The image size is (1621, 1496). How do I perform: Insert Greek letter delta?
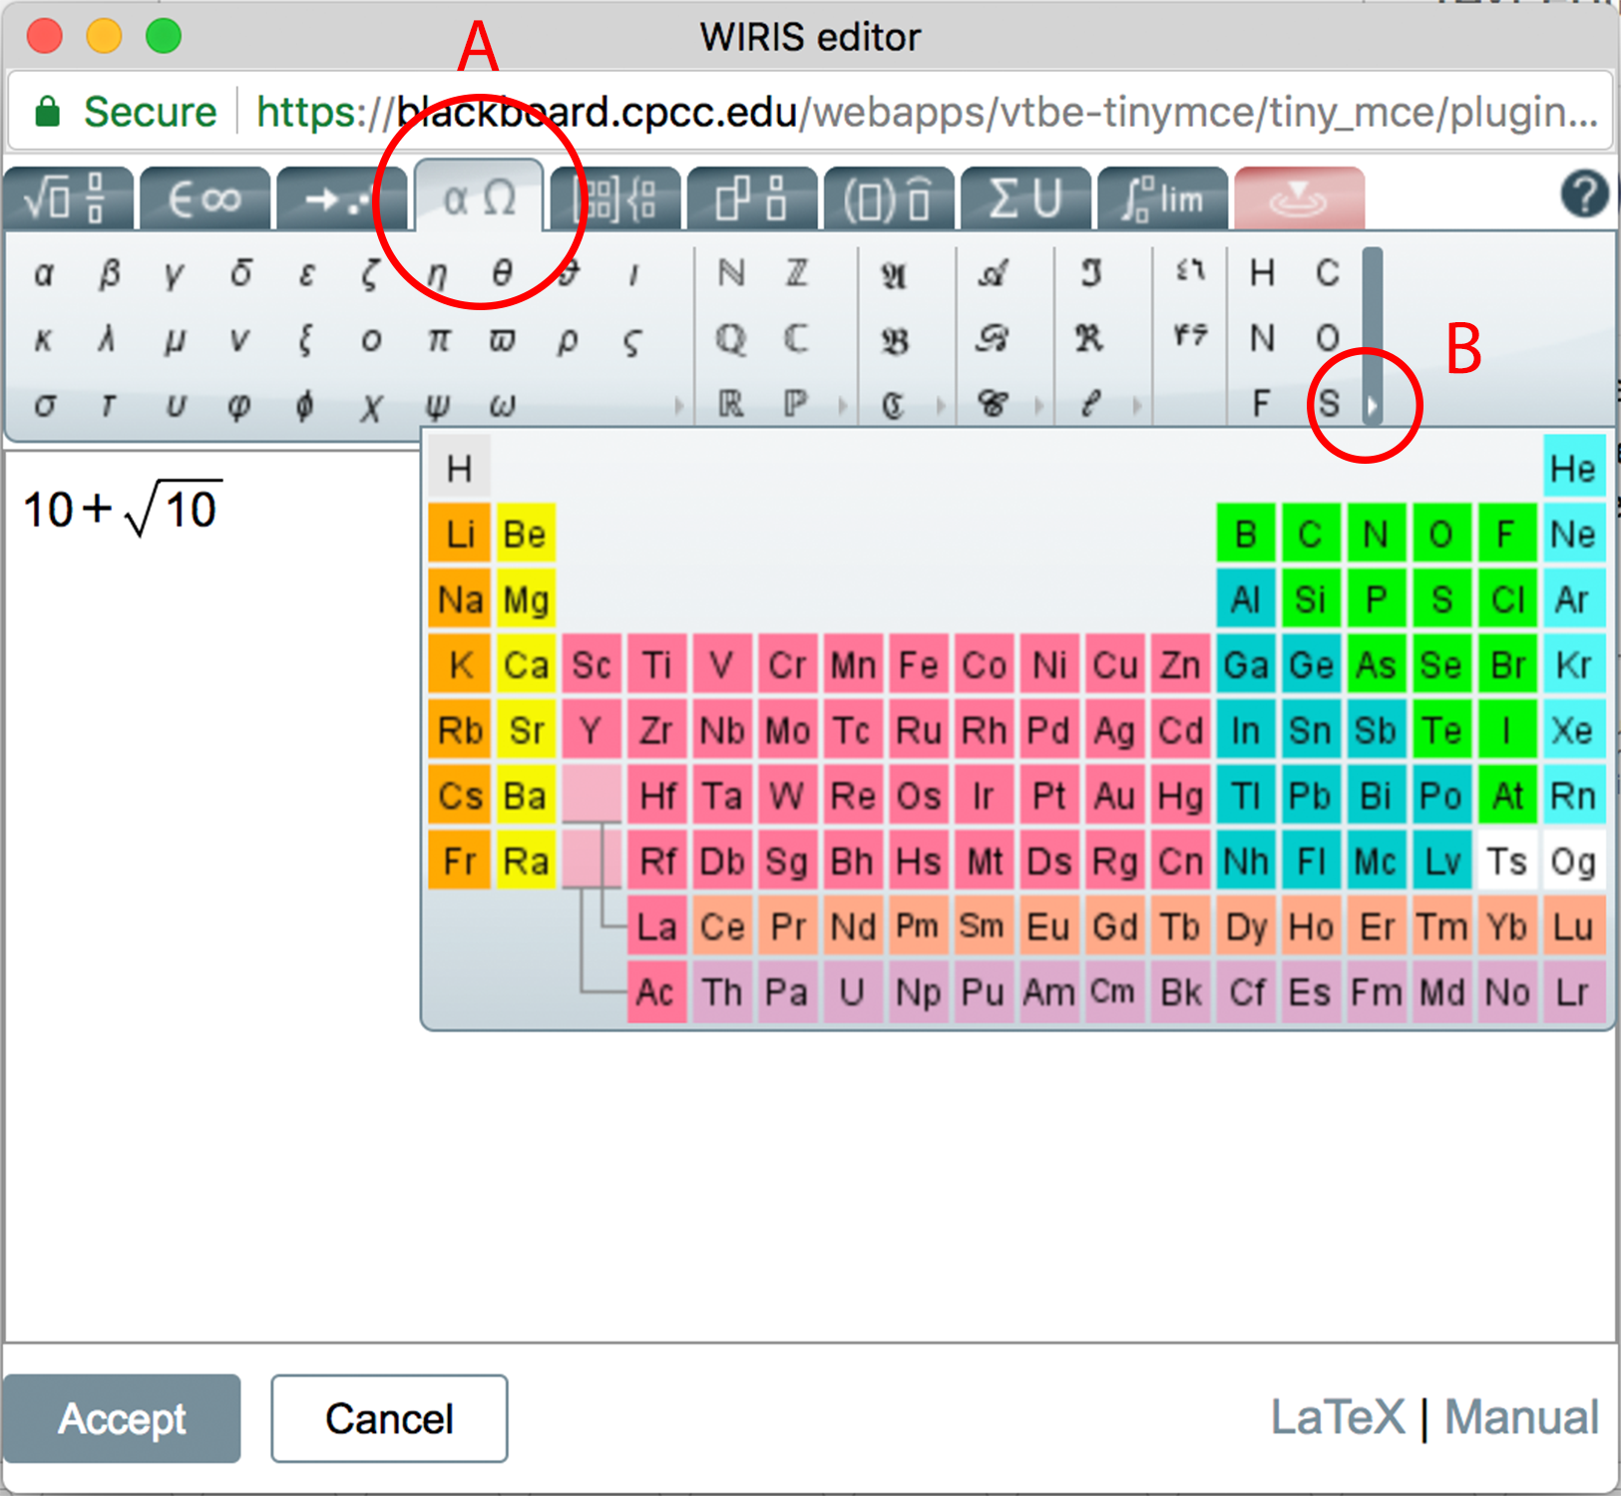pyautogui.click(x=240, y=273)
